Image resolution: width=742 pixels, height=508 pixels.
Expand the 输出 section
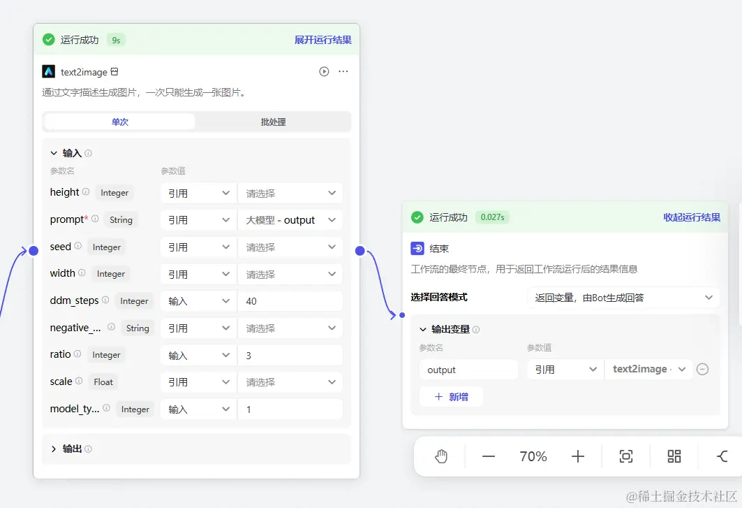coord(54,449)
